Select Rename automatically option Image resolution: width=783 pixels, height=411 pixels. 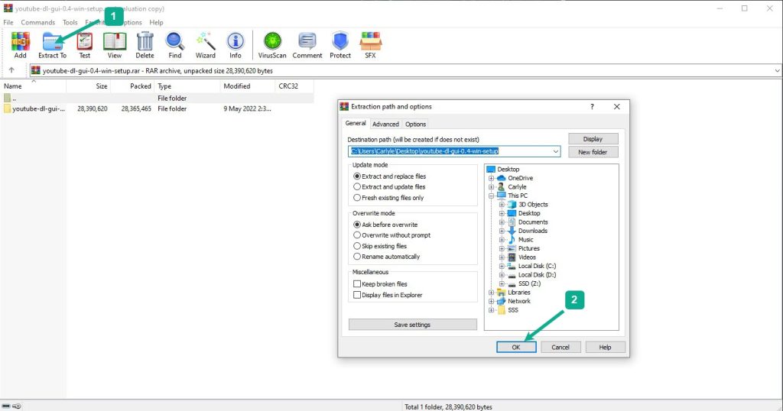pyautogui.click(x=386, y=257)
